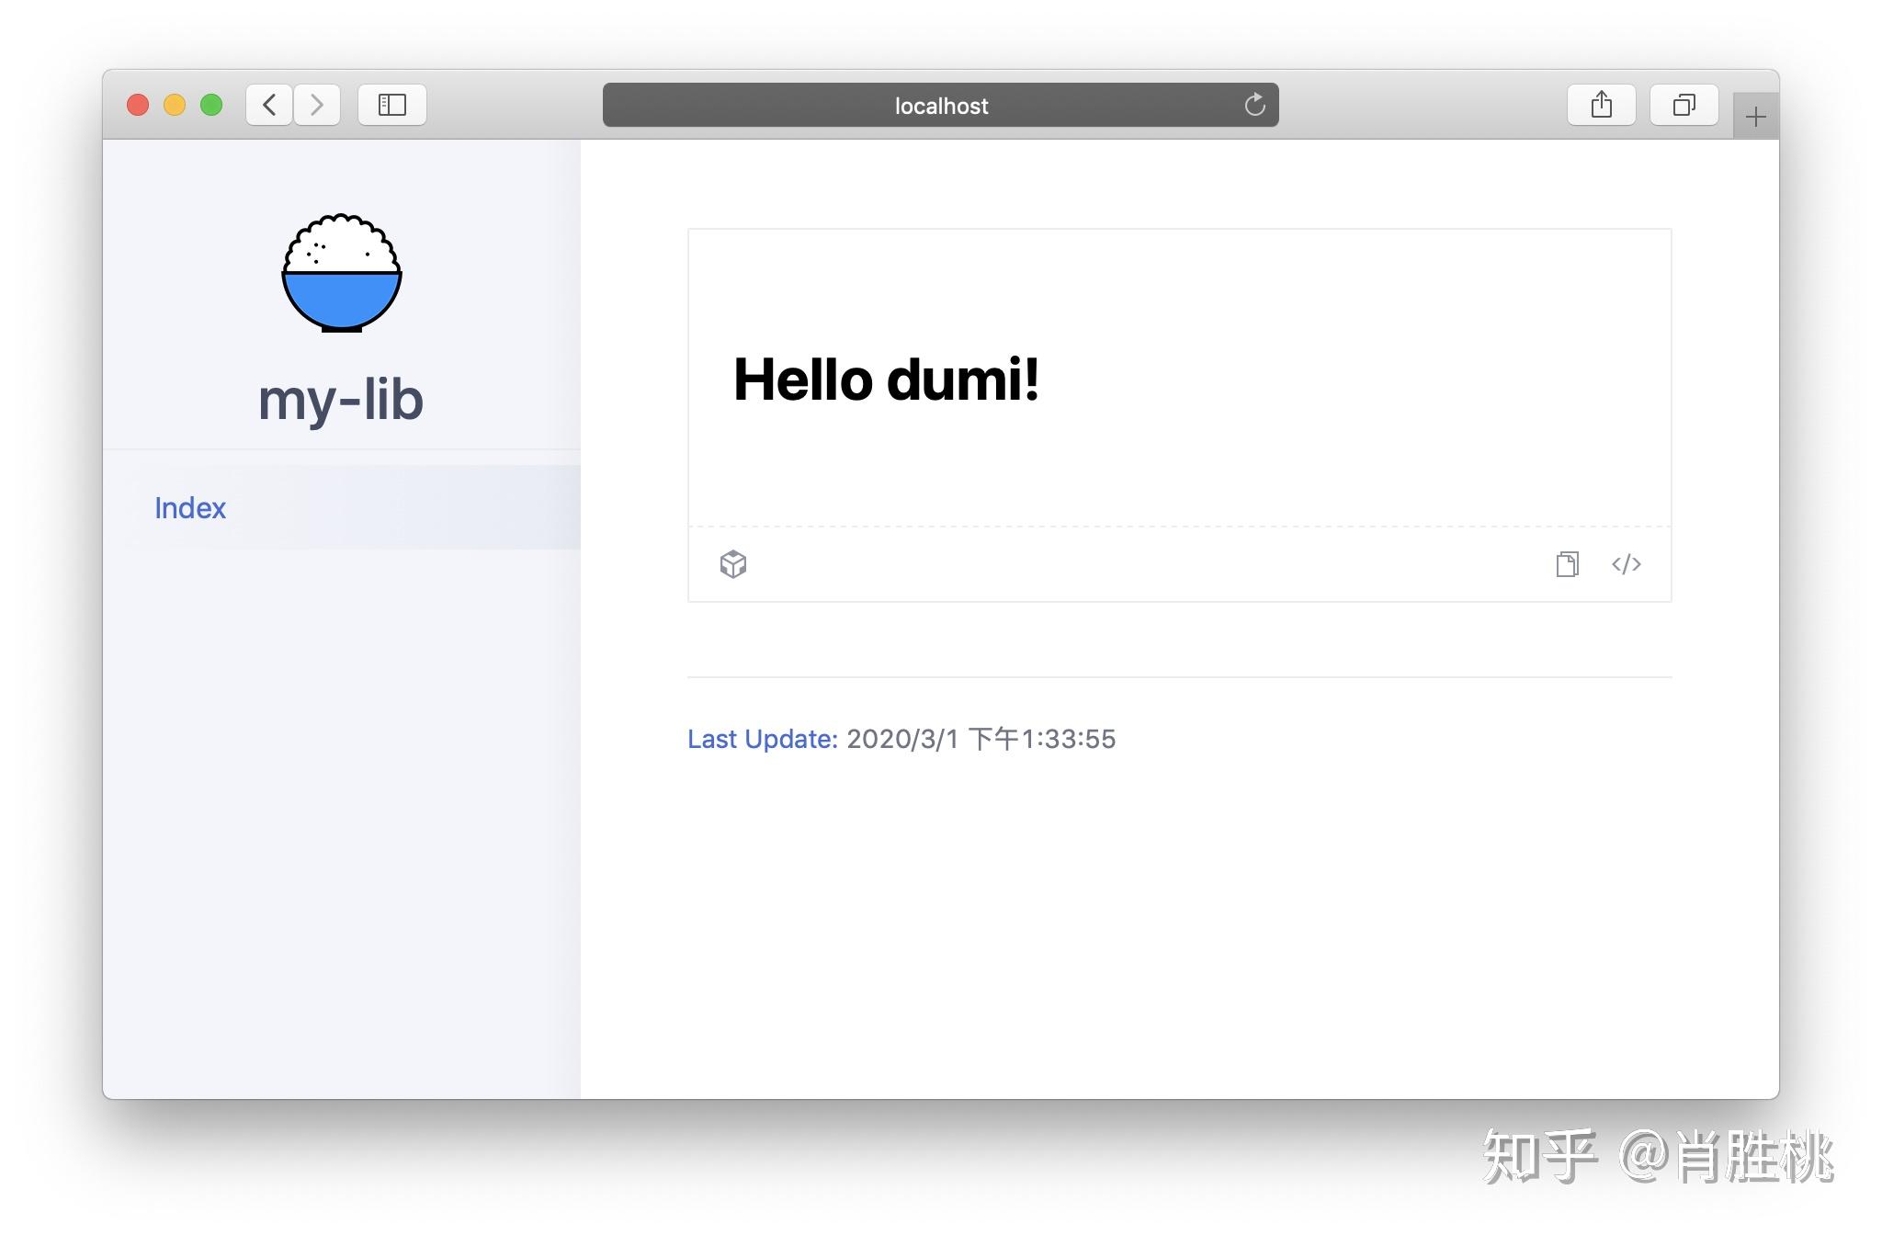Enter full screen with green button
1882x1235 pixels.
point(211,105)
